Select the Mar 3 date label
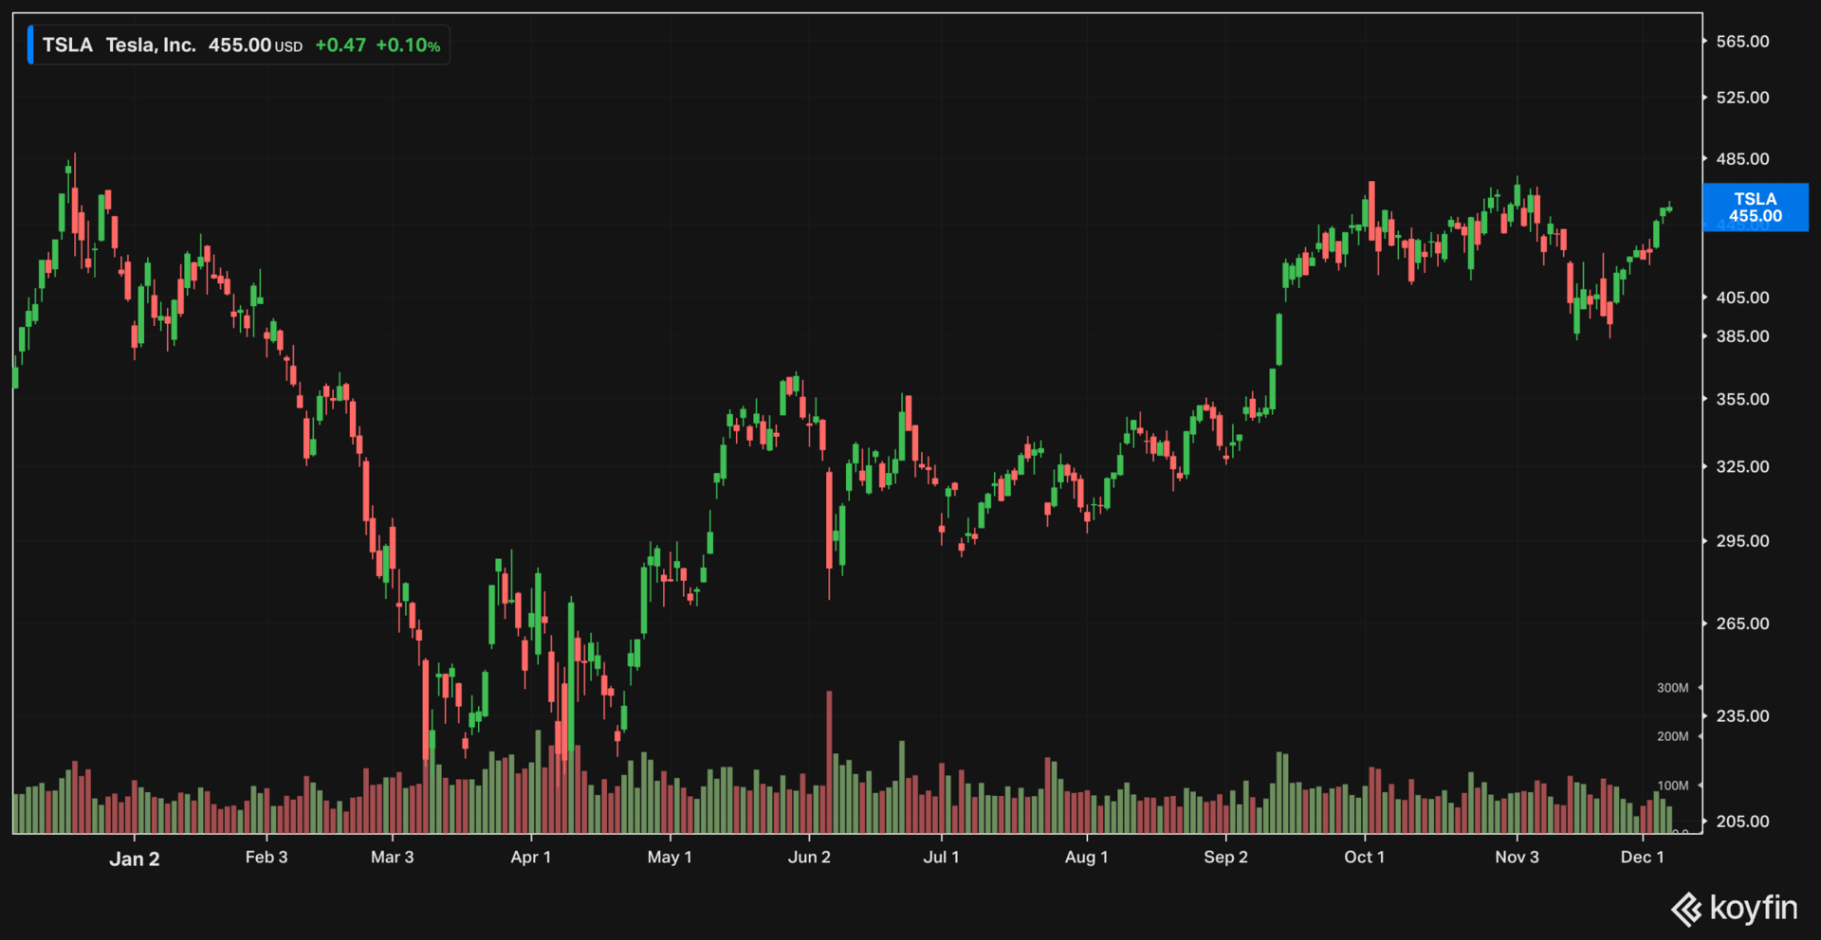Viewport: 1821px width, 940px height. [x=393, y=858]
